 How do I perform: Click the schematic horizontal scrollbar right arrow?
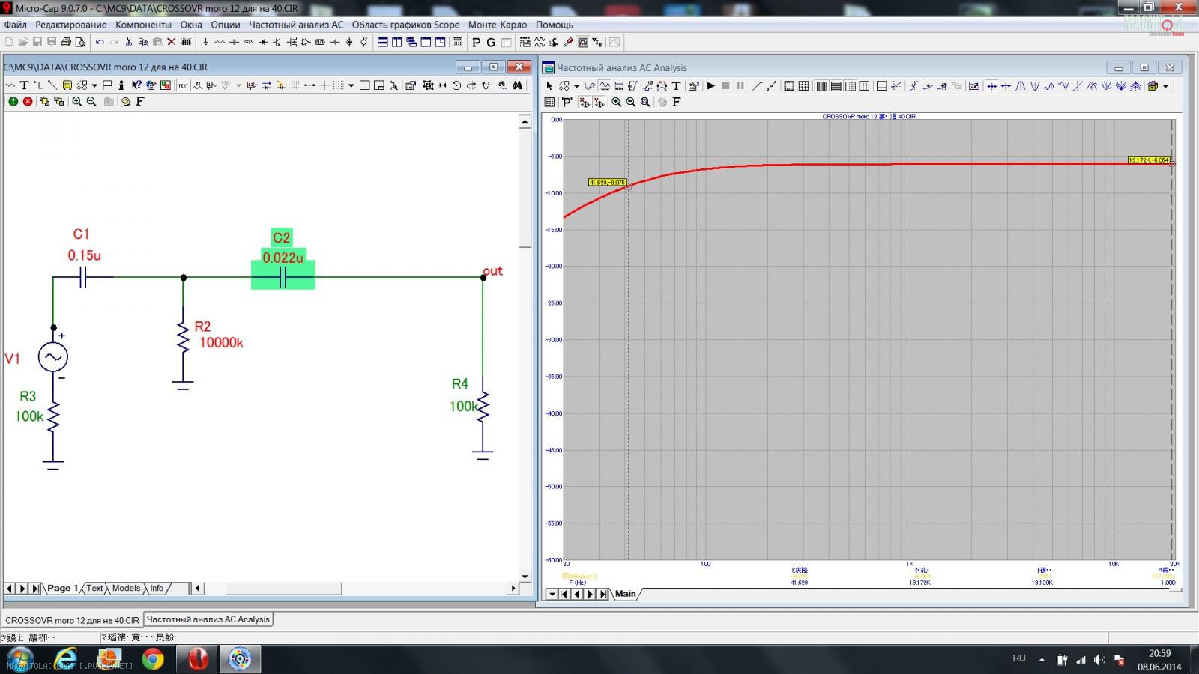click(x=513, y=588)
